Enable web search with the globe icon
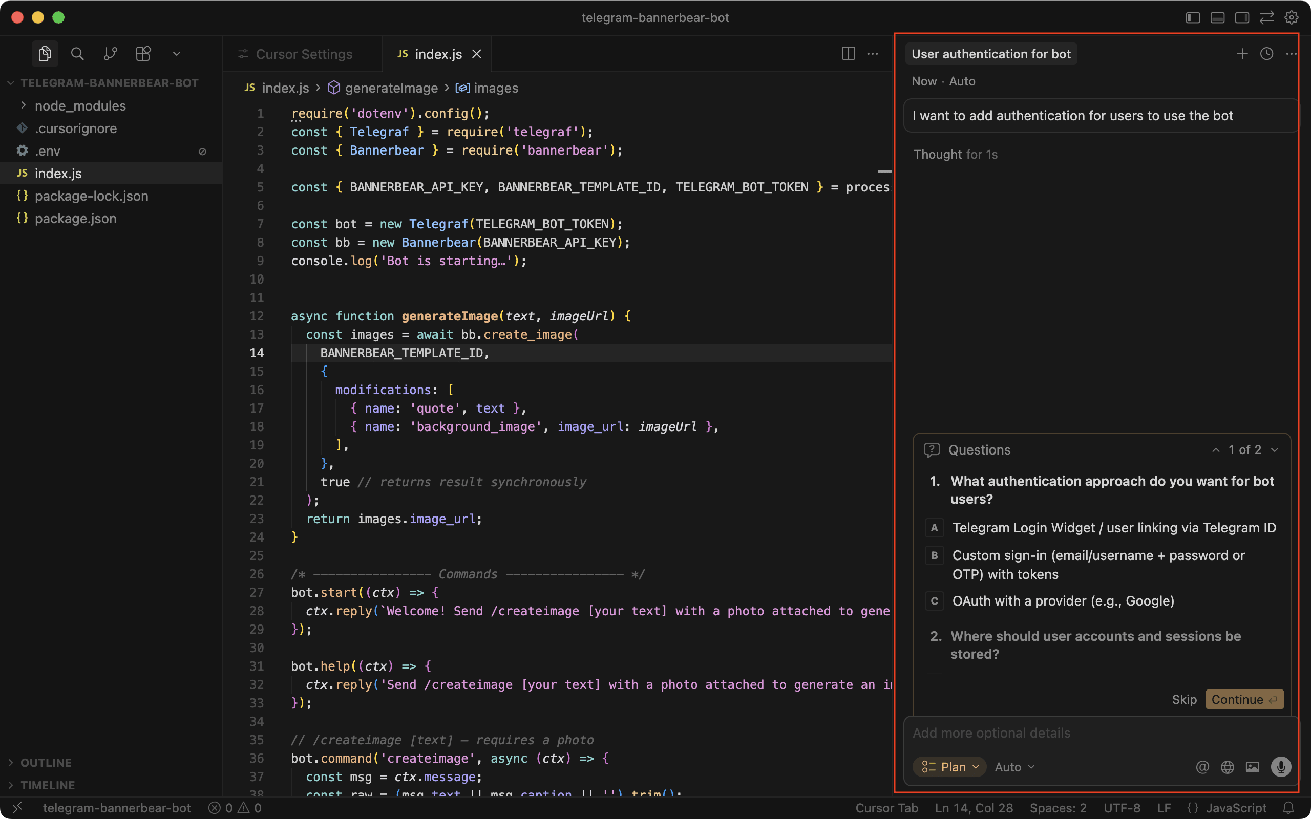This screenshot has width=1311, height=819. [x=1228, y=766]
